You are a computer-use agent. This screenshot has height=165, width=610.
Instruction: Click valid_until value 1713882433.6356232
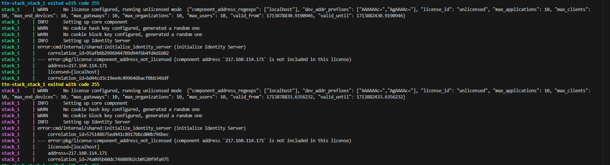[380, 97]
